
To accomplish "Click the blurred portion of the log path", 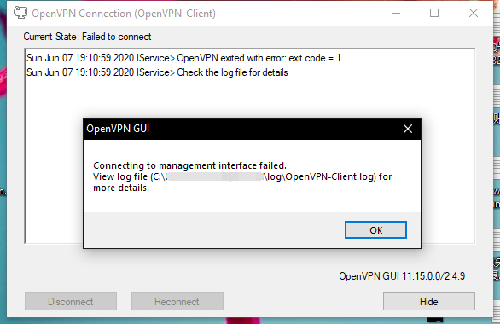I will click(215, 176).
